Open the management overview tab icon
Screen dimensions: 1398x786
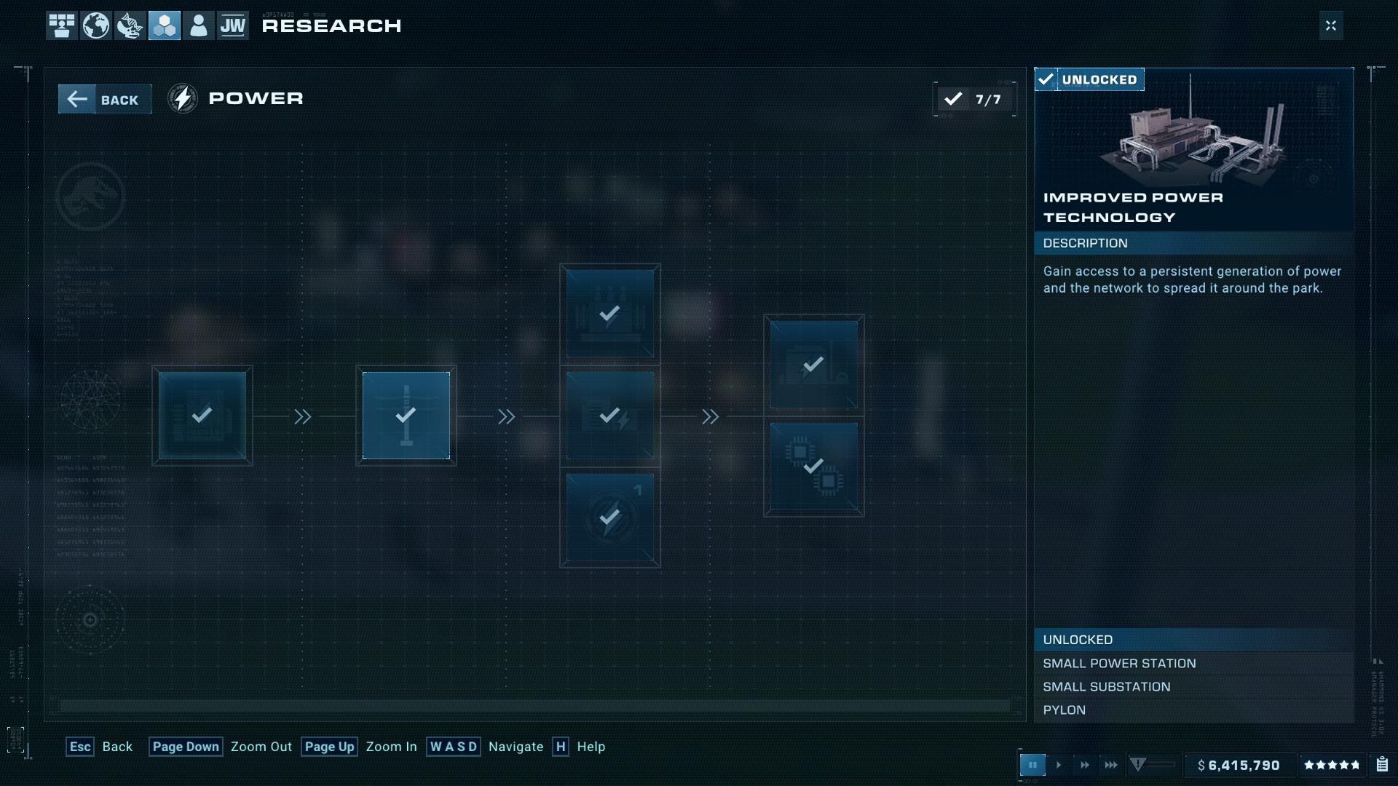62,25
